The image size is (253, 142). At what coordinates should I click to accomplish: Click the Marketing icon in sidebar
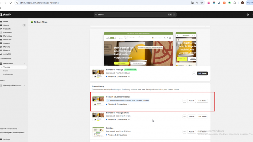[x=1, y=36]
